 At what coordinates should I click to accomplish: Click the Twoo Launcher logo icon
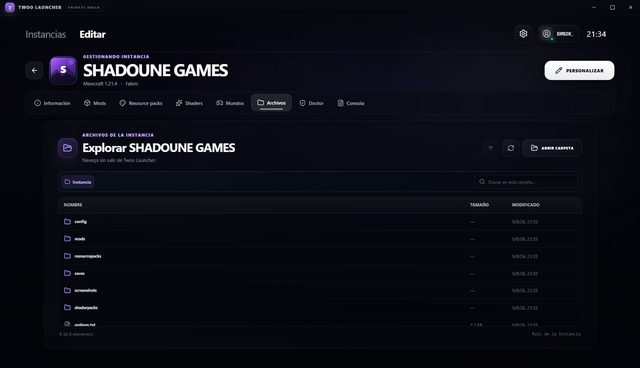click(10, 7)
